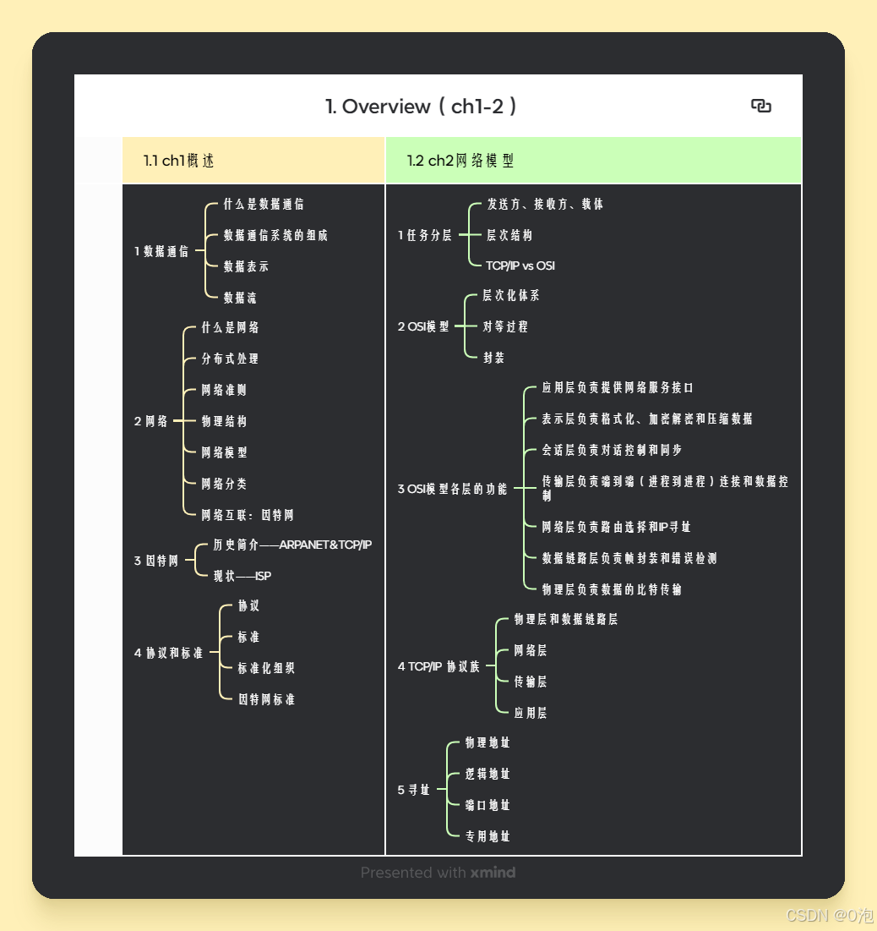Image resolution: width=877 pixels, height=931 pixels.
Task: Select the "数据表示" subtopic
Action: [246, 266]
